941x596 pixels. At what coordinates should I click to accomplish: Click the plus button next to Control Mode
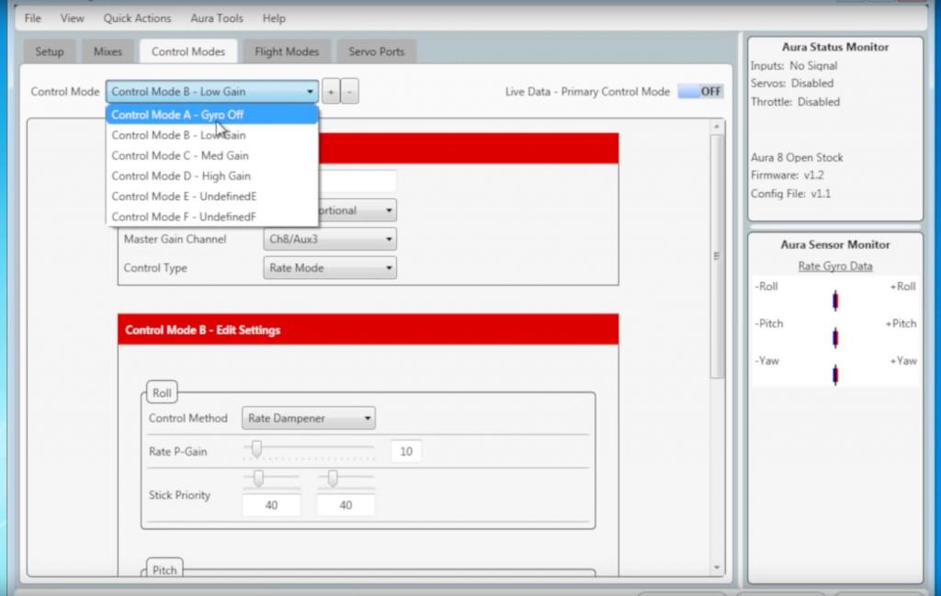[x=331, y=92]
